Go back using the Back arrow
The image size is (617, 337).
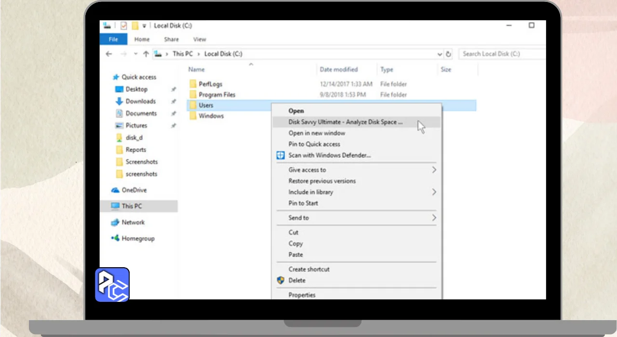click(109, 54)
